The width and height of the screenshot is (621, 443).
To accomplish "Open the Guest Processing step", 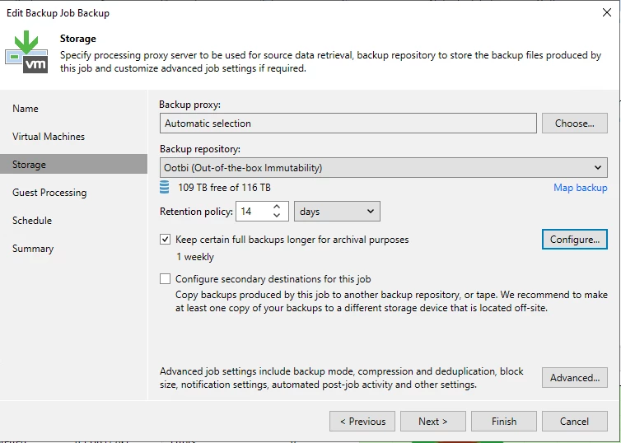I will pos(49,193).
